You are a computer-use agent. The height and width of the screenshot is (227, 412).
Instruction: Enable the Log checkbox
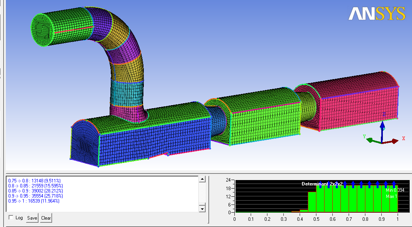11,218
